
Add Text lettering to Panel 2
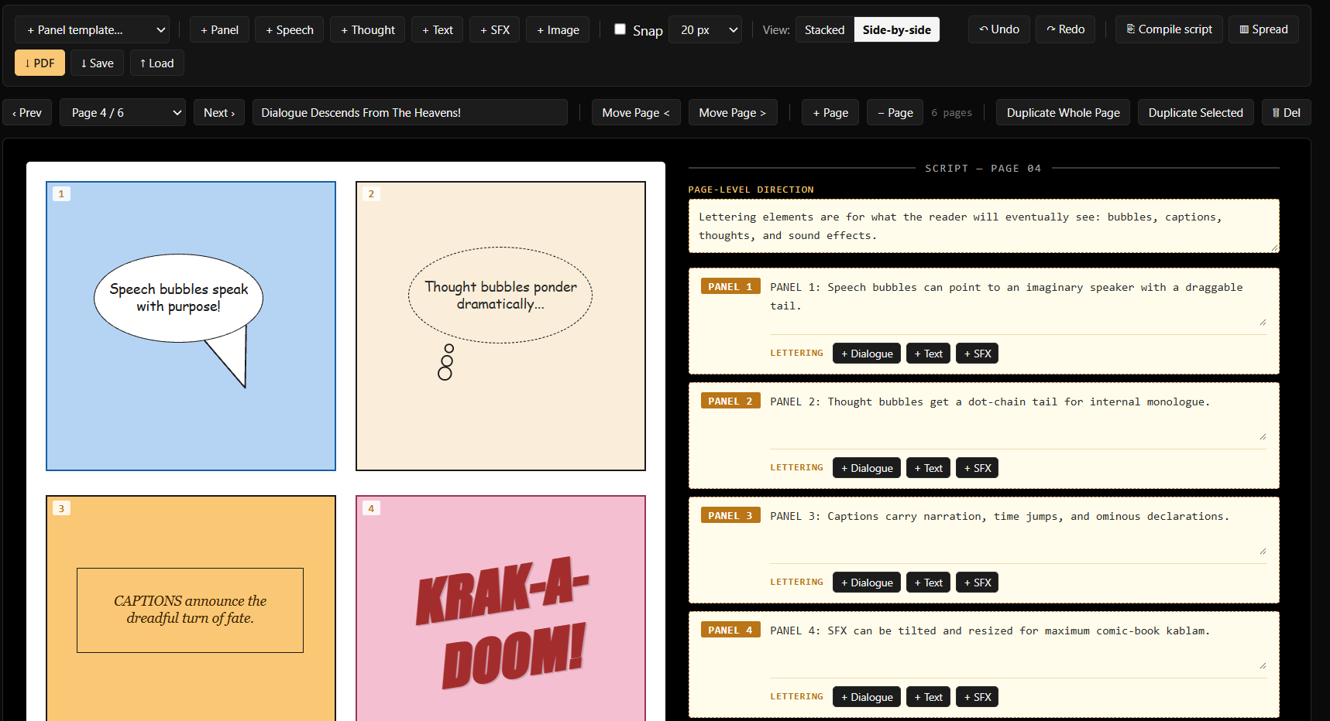pos(928,468)
